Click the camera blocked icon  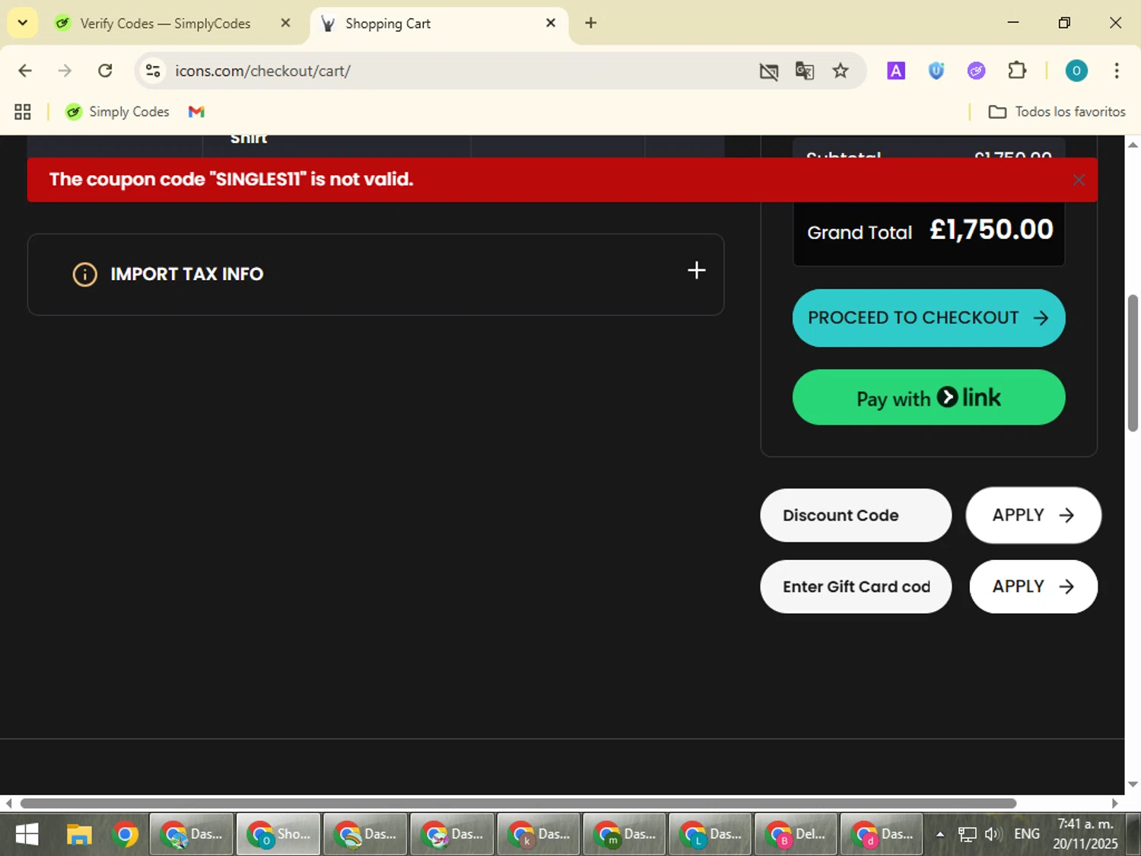[x=768, y=72]
